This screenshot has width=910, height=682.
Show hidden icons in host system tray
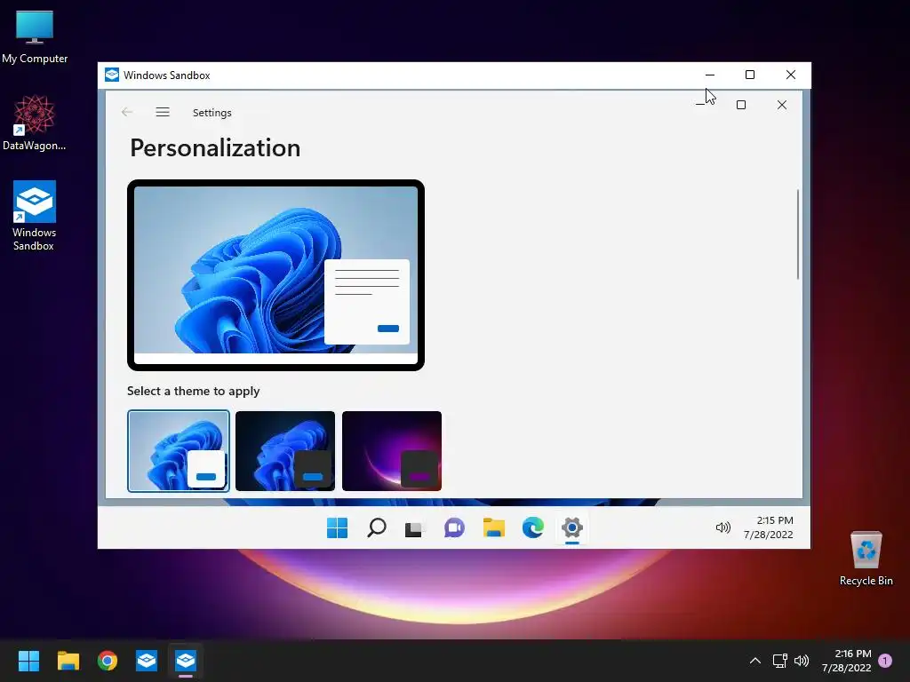755,661
